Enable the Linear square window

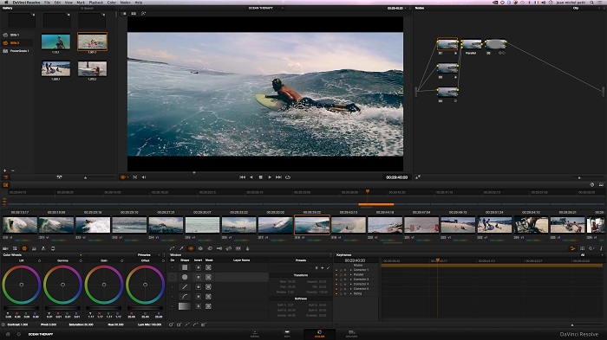pos(185,267)
